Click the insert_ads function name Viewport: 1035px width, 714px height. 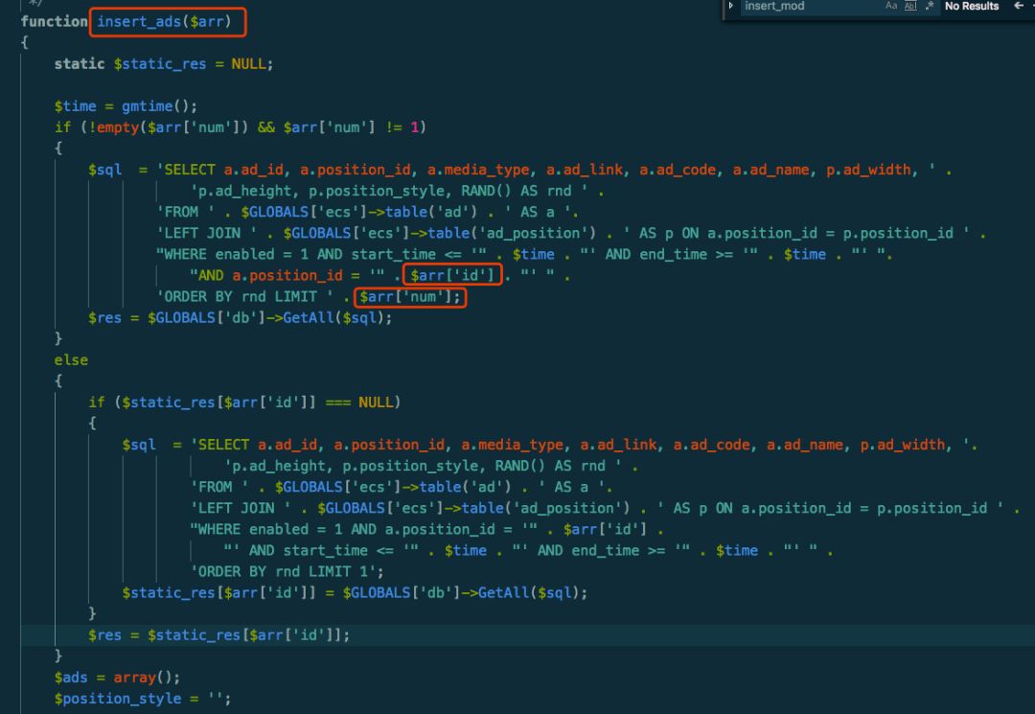click(141, 21)
